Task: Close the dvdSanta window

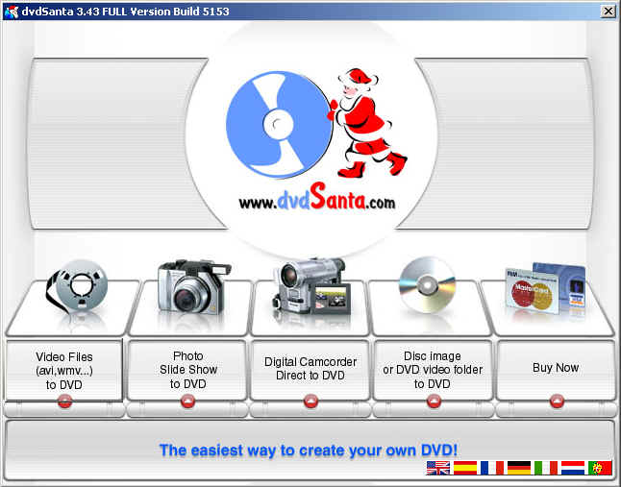Action: [608, 12]
